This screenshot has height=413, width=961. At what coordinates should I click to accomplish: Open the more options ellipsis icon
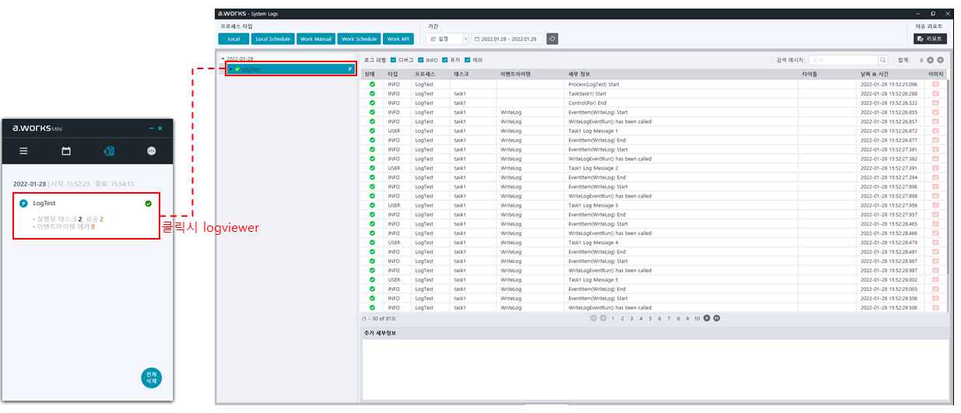pos(151,151)
